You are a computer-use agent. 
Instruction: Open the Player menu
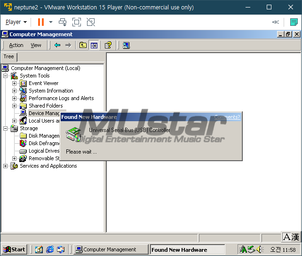[x=16, y=22]
